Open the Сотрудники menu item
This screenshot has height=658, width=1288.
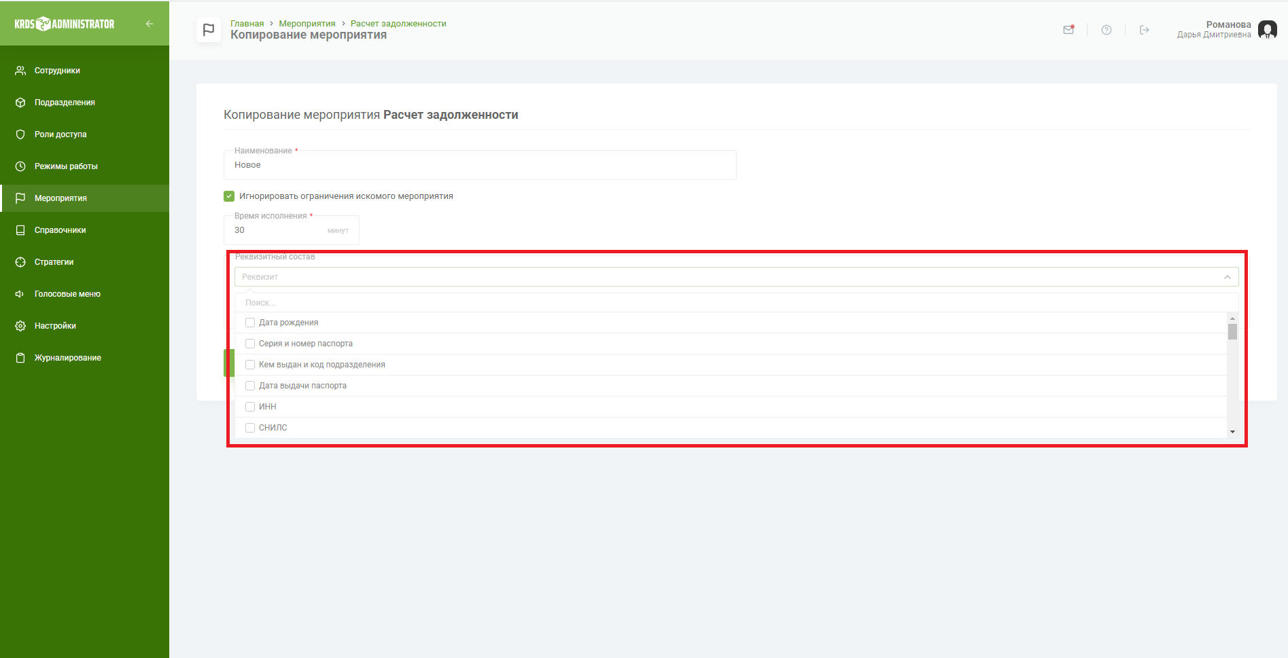click(85, 71)
